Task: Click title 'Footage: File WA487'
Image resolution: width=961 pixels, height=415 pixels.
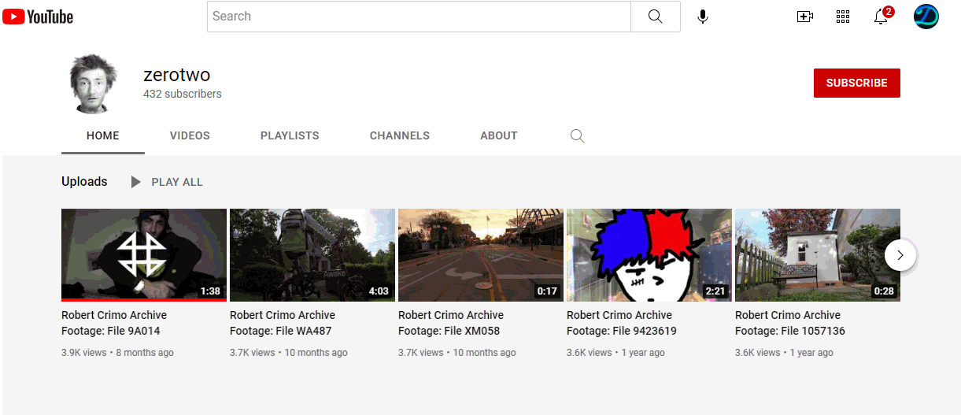Action: tap(281, 331)
